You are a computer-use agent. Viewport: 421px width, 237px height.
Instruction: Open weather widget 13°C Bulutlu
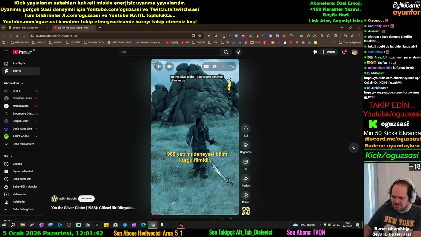point(304,225)
